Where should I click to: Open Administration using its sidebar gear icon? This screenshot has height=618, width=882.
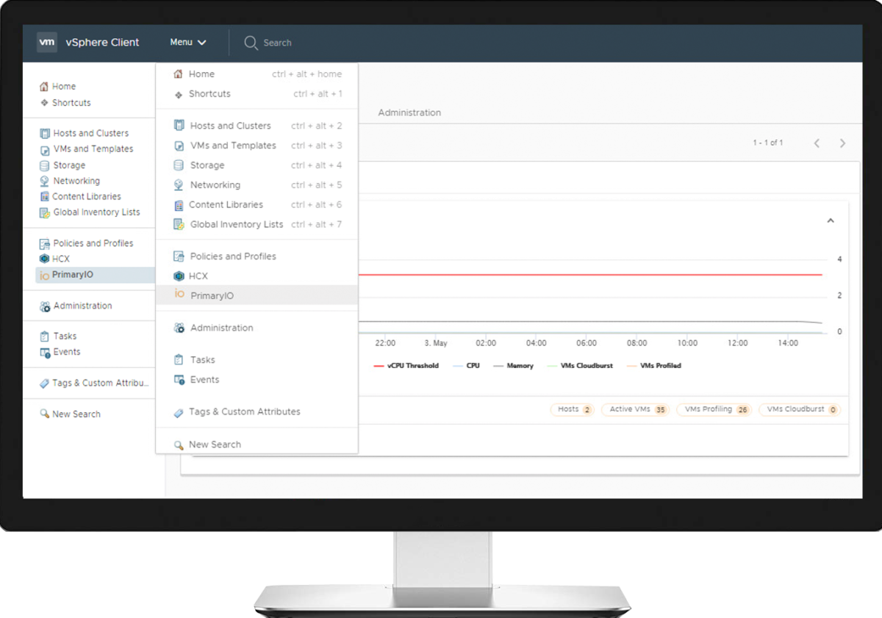45,306
